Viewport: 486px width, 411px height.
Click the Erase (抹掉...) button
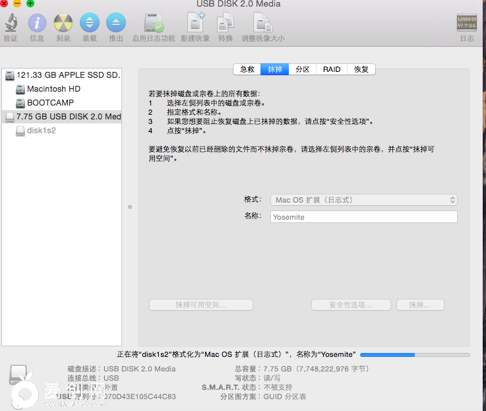click(420, 305)
